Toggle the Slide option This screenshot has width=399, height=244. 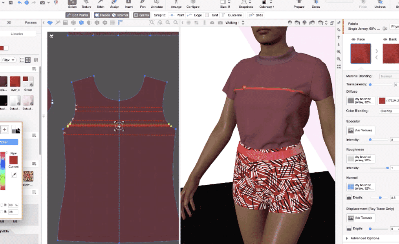[256, 15]
